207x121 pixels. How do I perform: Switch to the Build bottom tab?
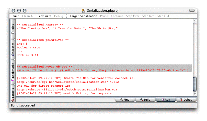tap(145, 100)
